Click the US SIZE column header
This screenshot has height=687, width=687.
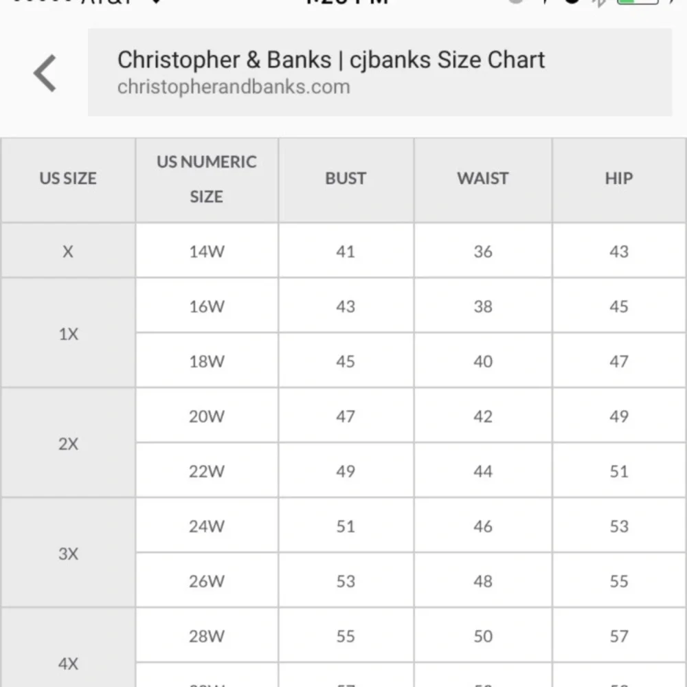click(x=68, y=179)
